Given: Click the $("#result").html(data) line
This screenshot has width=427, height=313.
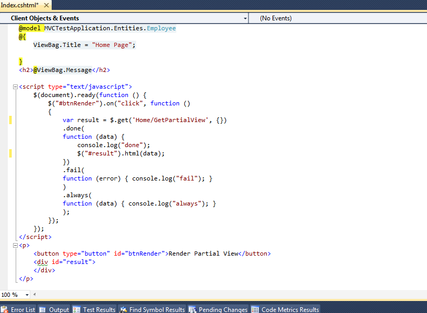Looking at the screenshot, I should click(121, 153).
